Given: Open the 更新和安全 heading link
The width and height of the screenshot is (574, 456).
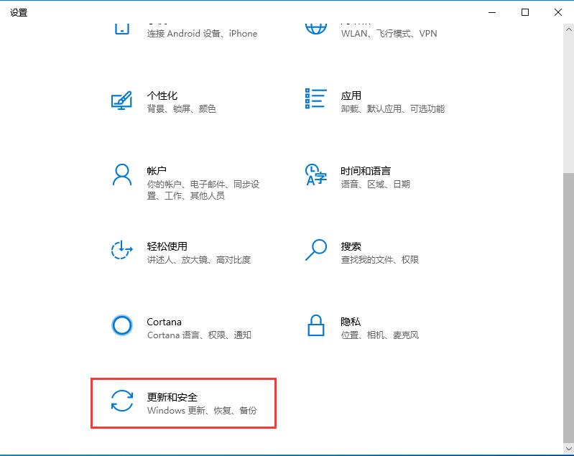Looking at the screenshot, I should point(172,397).
